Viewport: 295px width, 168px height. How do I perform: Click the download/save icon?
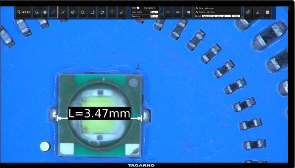point(258,13)
